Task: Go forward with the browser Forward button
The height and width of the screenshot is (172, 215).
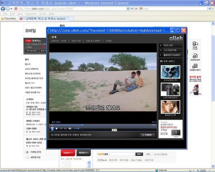Action: 8,9
